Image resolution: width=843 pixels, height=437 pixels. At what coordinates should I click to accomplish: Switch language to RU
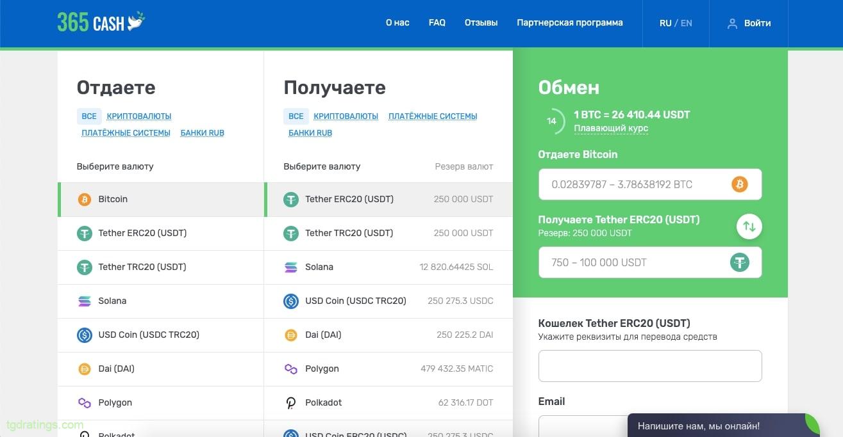pyautogui.click(x=665, y=23)
